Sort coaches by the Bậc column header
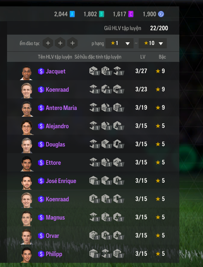203x267 pixels. tap(162, 57)
